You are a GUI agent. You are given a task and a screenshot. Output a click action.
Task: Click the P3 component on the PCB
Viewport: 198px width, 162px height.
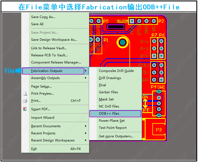click(x=158, y=129)
